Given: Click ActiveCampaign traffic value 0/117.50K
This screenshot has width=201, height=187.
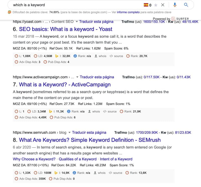Looking at the screenshot, I should pyautogui.click(x=152, y=77).
